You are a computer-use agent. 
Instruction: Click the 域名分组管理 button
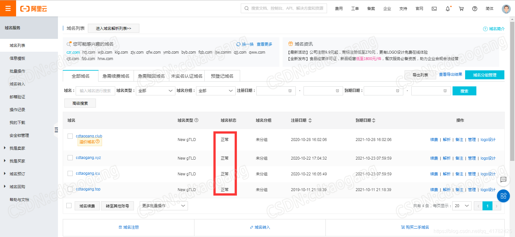[x=485, y=75]
